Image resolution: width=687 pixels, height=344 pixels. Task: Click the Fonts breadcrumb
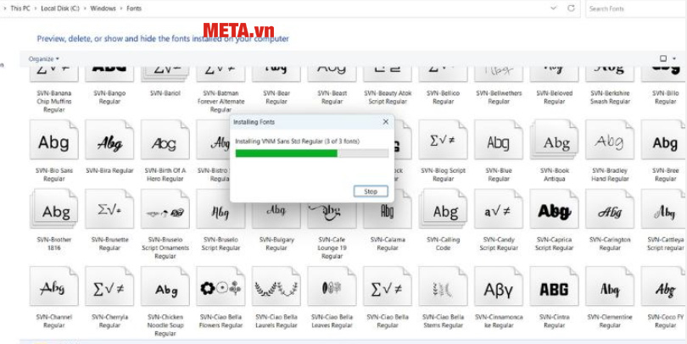[x=134, y=8]
